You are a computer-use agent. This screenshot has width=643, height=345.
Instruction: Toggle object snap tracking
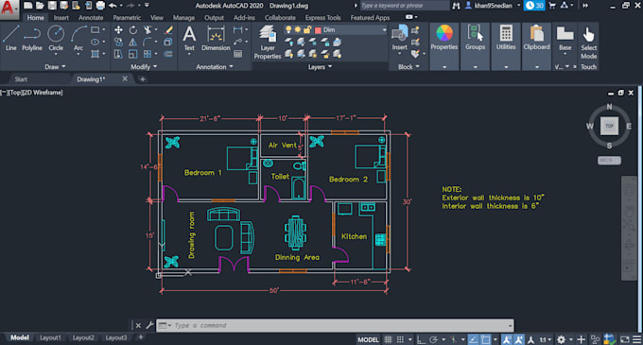point(473,339)
